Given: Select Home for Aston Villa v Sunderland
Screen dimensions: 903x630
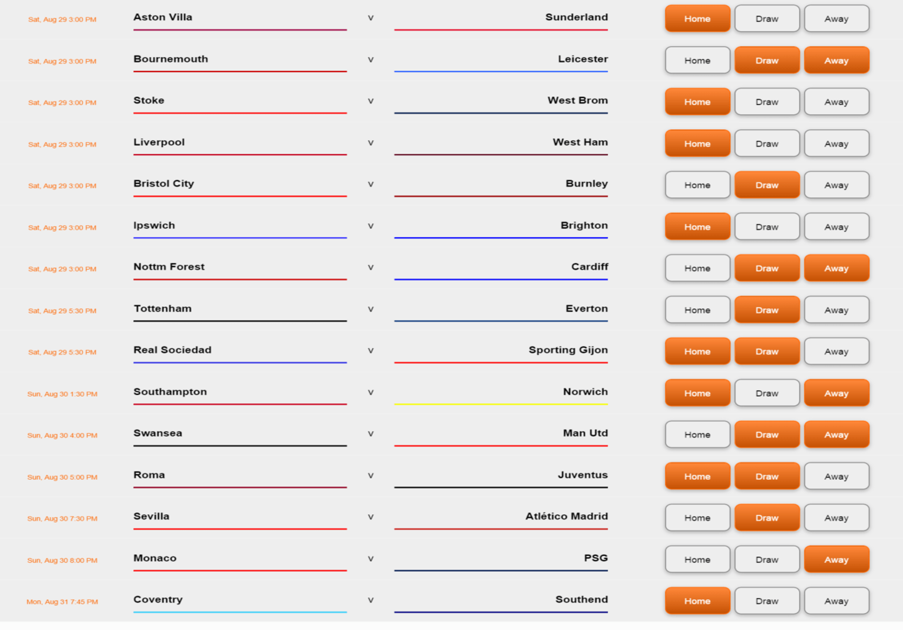Looking at the screenshot, I should point(697,19).
